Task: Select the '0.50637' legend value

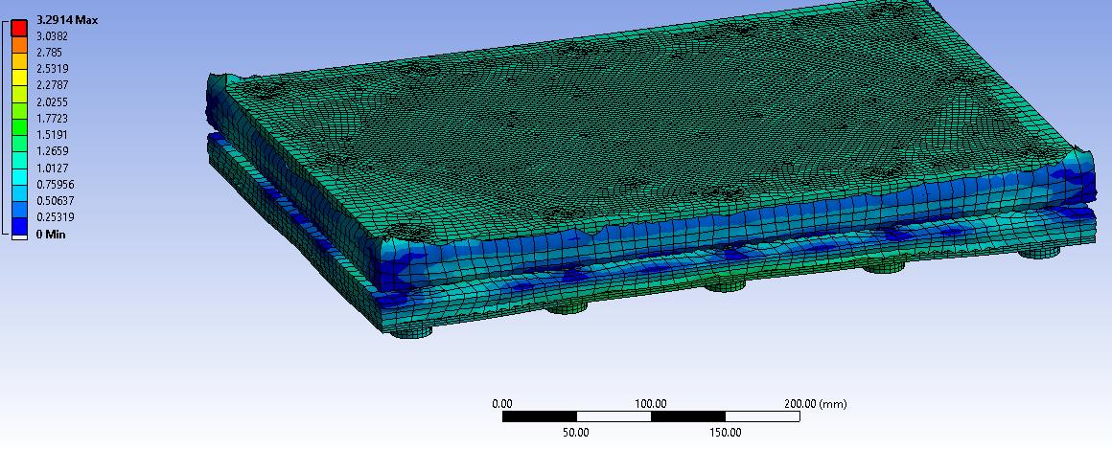Action: tap(56, 200)
